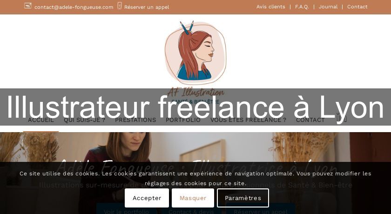Open the PRESTATIONS menu item
Screen dimensions: 391x214
click(x=135, y=120)
